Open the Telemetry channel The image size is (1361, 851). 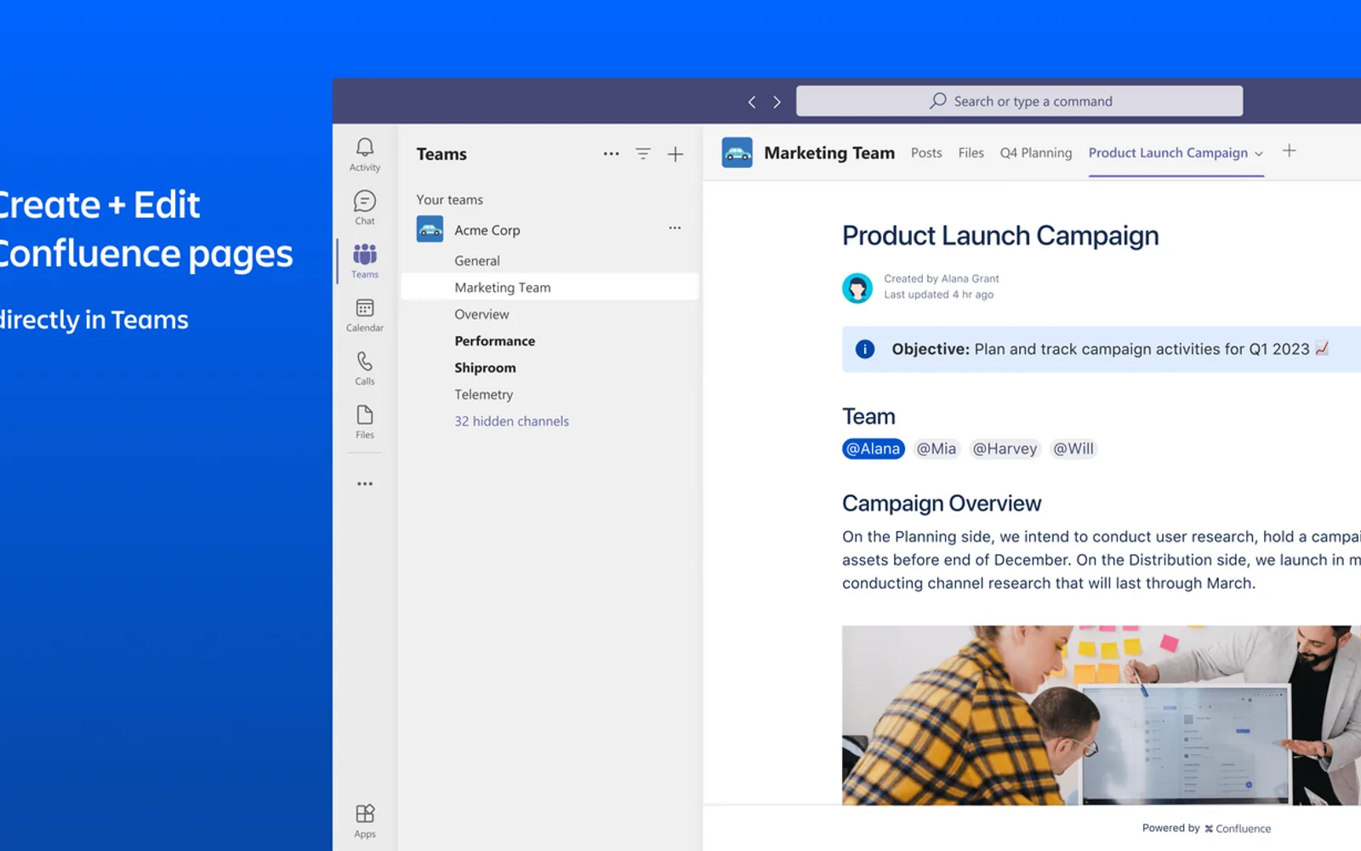[x=483, y=394]
